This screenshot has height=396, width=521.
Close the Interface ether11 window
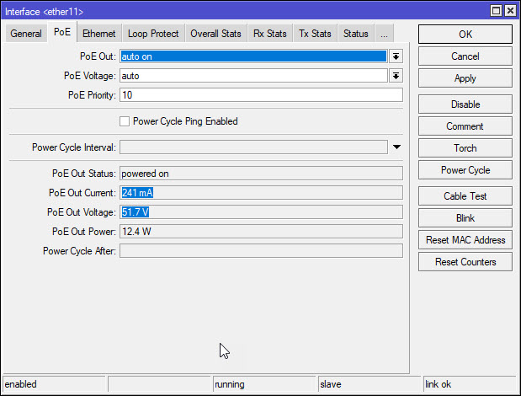pyautogui.click(x=510, y=11)
